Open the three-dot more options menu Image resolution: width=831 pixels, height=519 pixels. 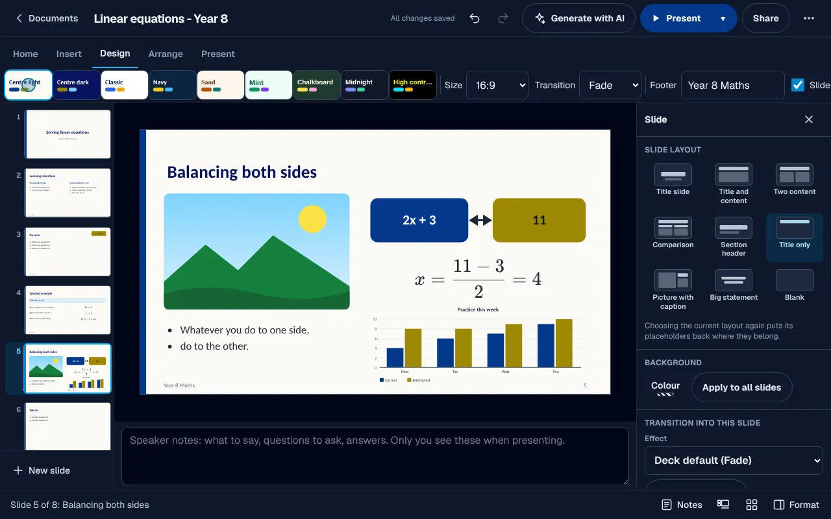click(x=809, y=18)
